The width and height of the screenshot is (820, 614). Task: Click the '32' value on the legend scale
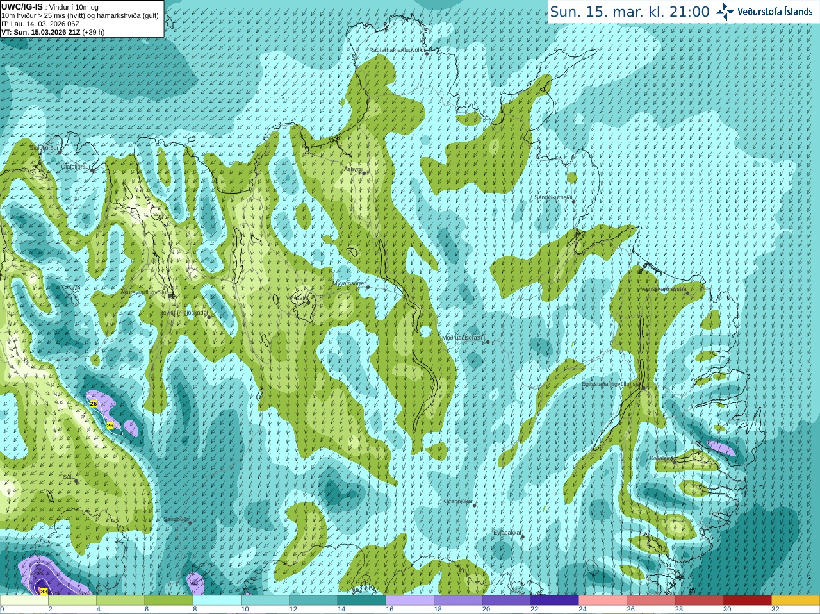point(776,610)
